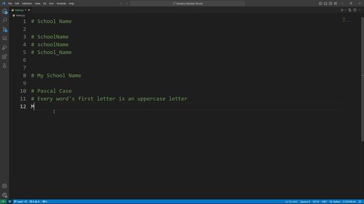The height and width of the screenshot is (204, 364).
Task: Click line number 12 in gutter
Action: pos(23,107)
